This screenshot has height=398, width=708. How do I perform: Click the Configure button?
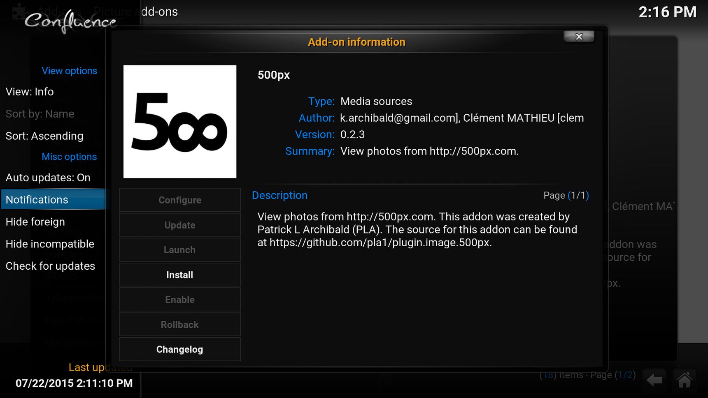(180, 200)
